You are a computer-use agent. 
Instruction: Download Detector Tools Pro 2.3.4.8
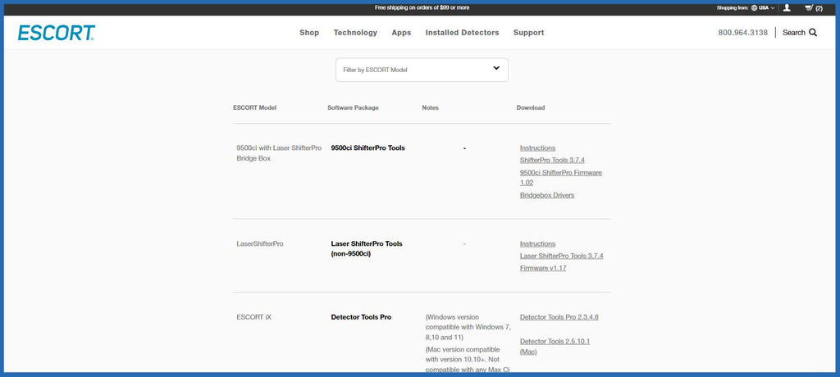tap(559, 317)
